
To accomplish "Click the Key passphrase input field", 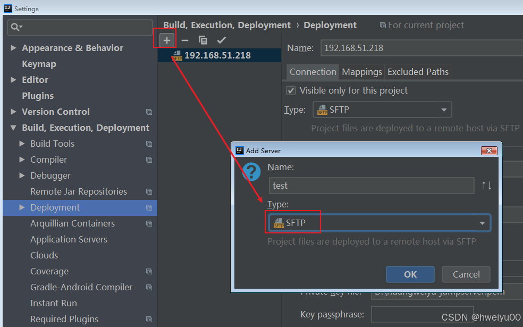I will 422,314.
